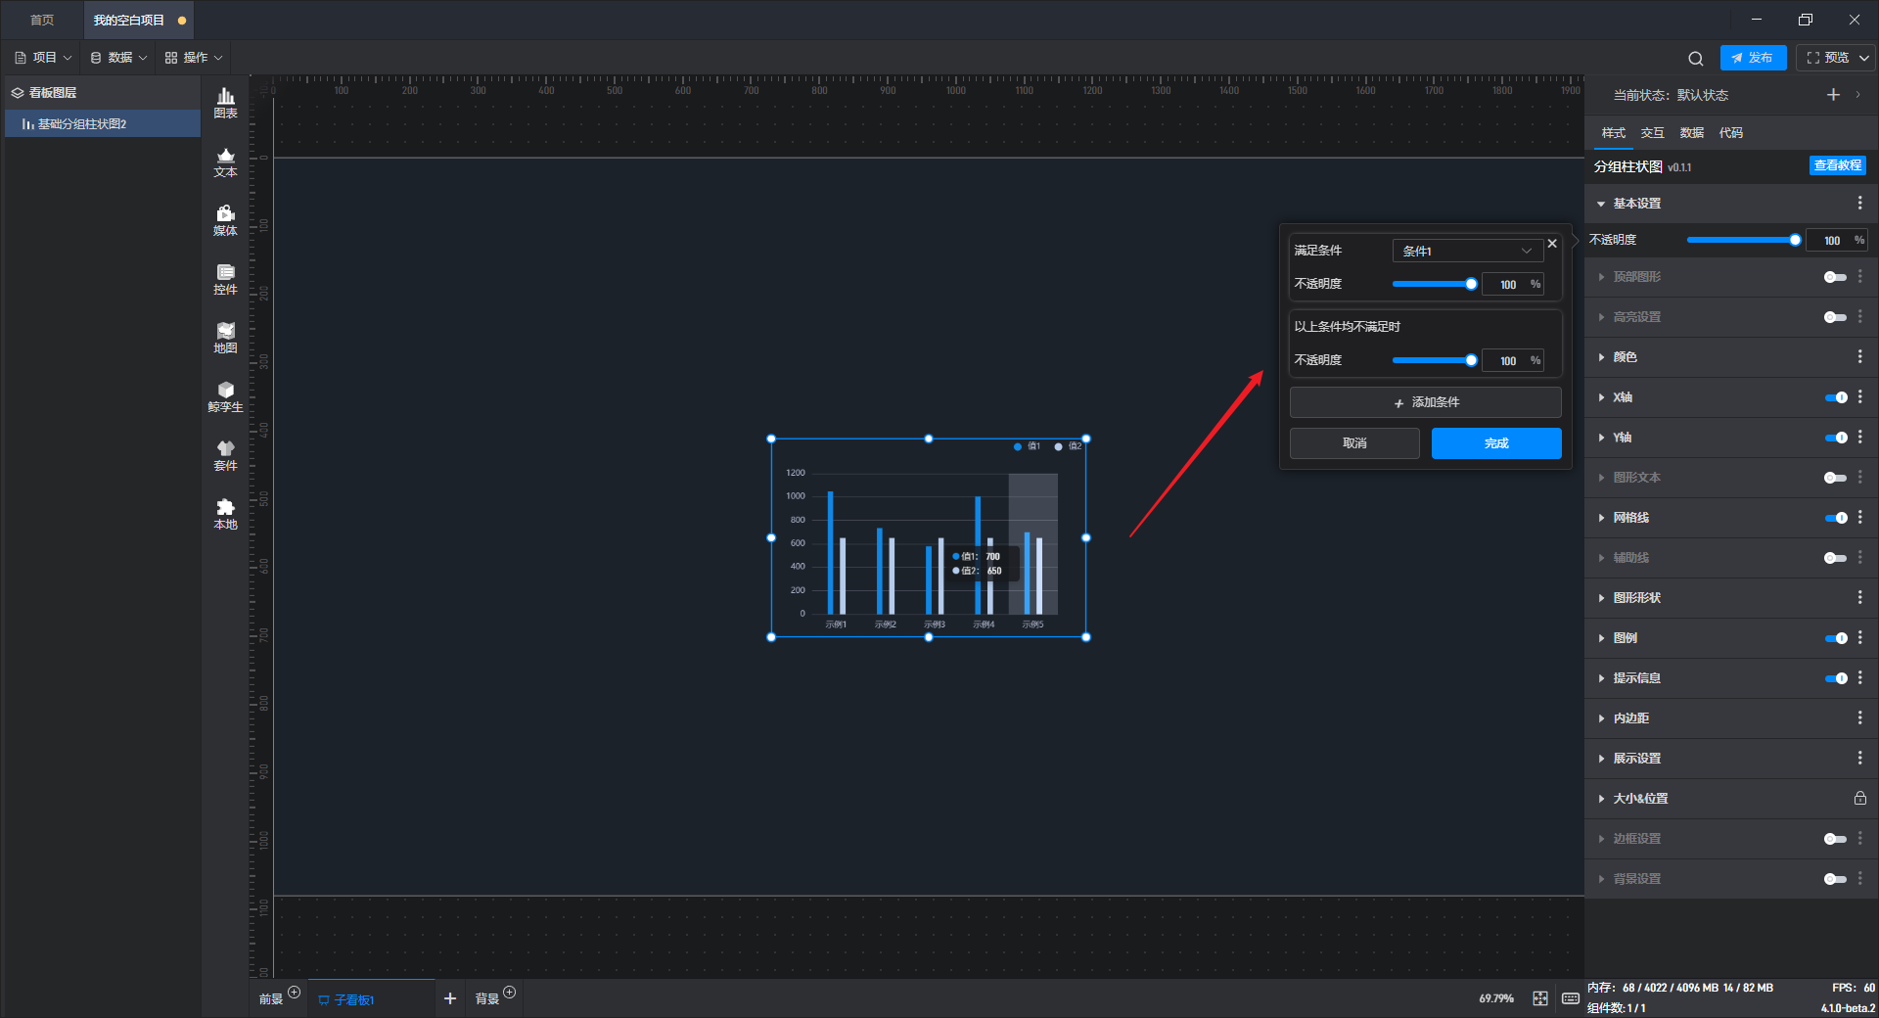
Task: Open more options for 基本设置
Action: pos(1859,203)
